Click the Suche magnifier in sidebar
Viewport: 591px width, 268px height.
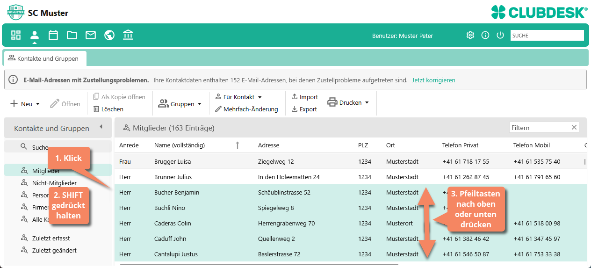tap(24, 147)
